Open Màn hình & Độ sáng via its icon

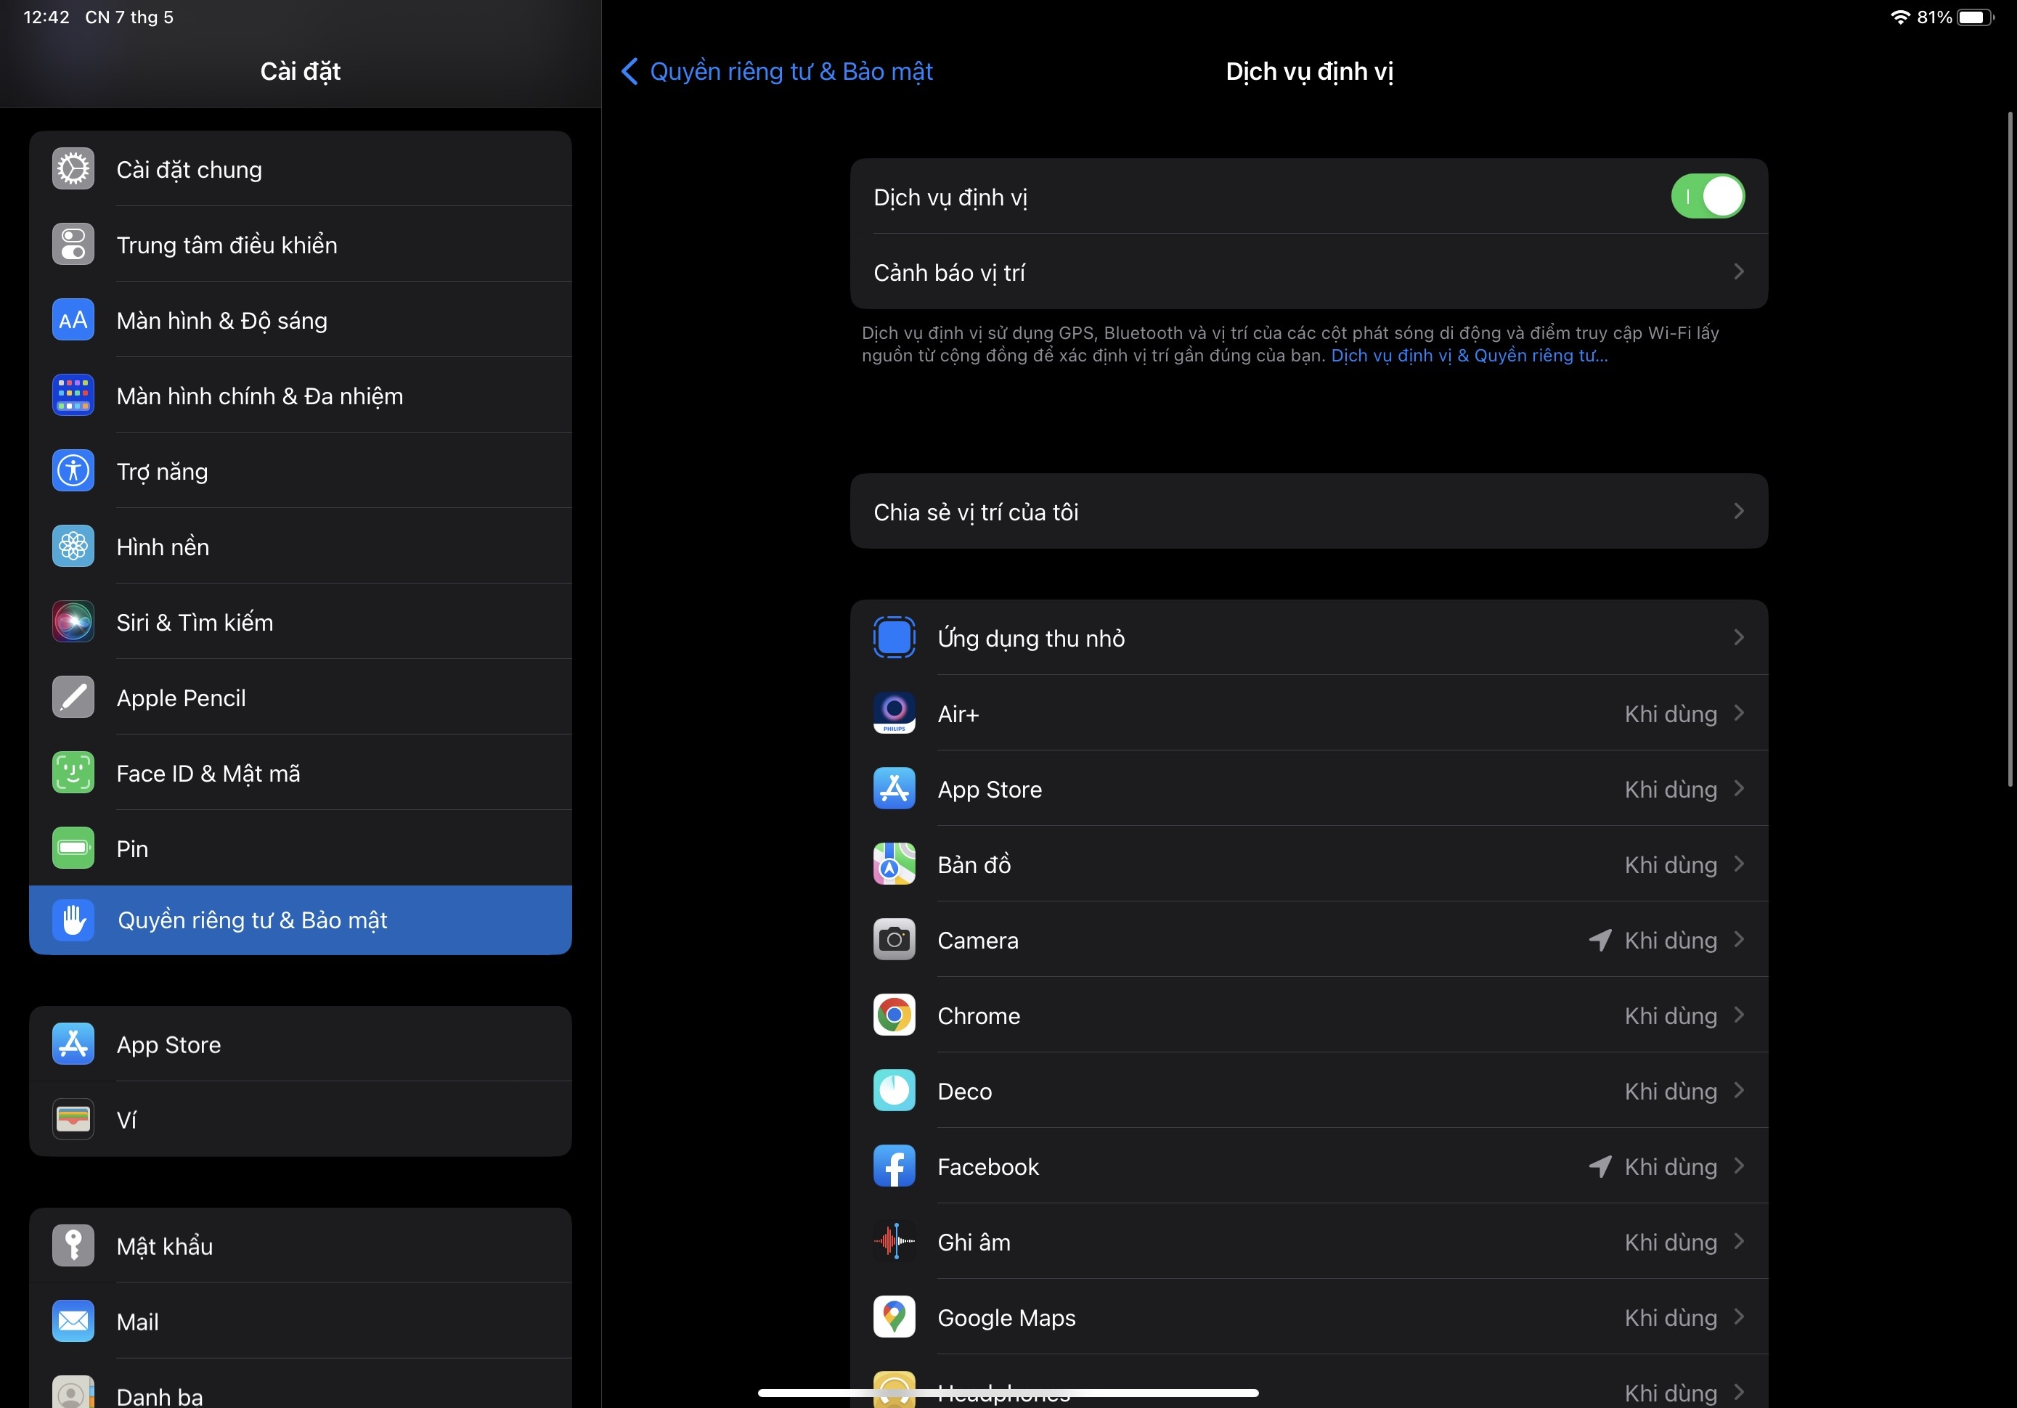pyautogui.click(x=73, y=320)
